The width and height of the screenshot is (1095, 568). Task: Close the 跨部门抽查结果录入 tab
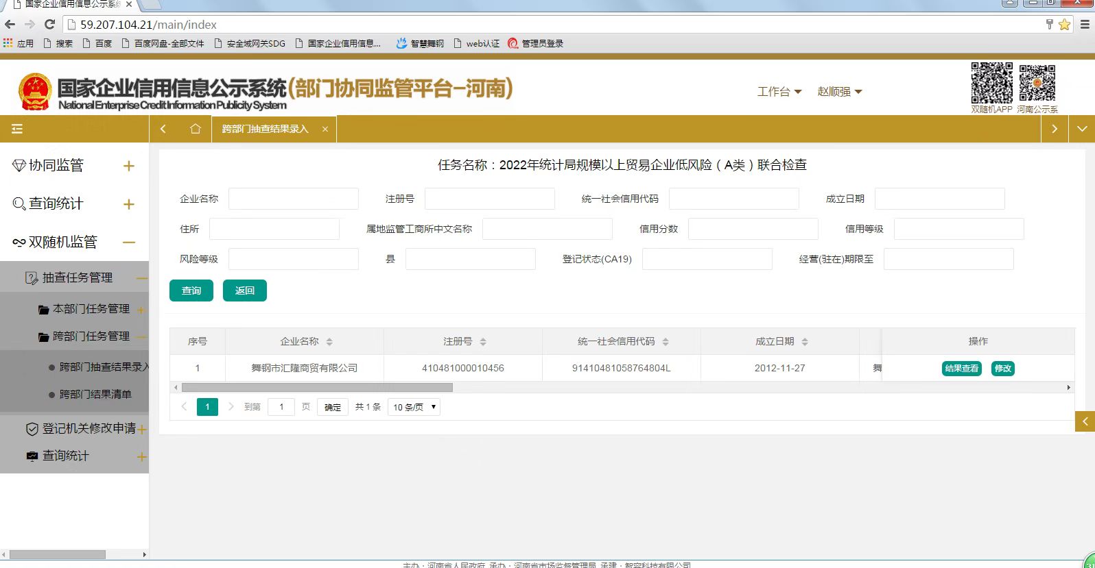click(325, 129)
